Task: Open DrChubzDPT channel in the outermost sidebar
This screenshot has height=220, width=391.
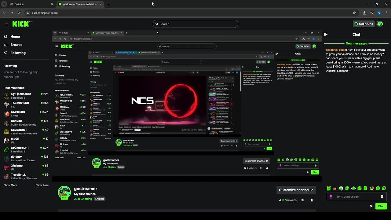Action: [26, 149]
